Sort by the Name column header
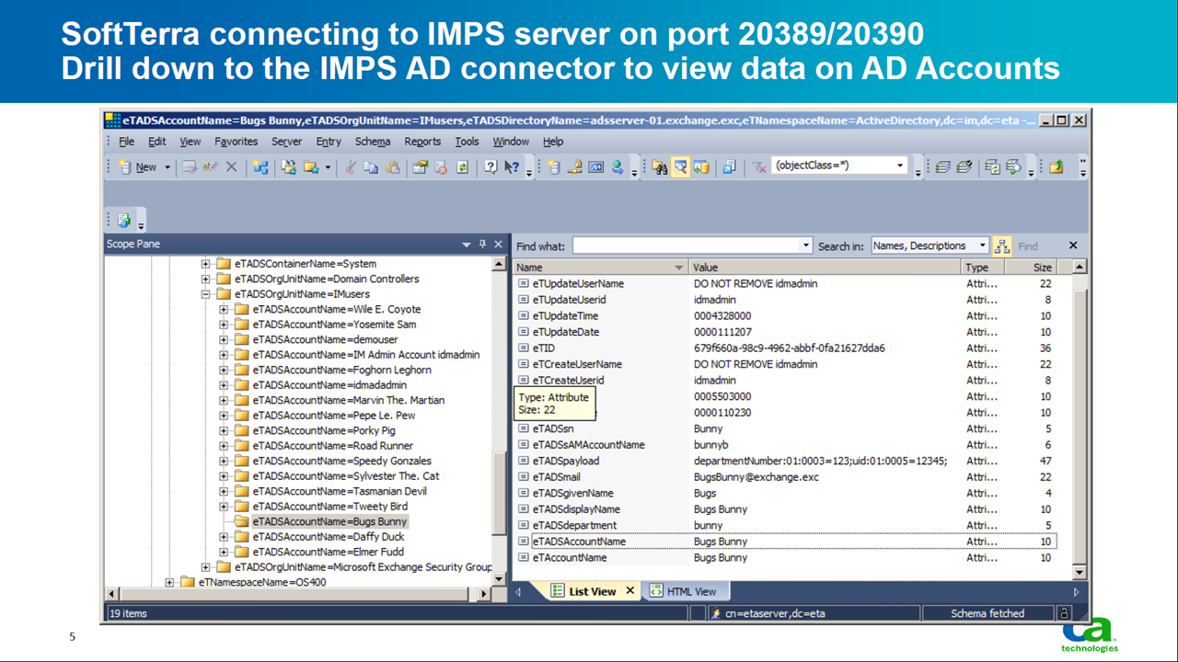The image size is (1178, 662). tap(599, 268)
